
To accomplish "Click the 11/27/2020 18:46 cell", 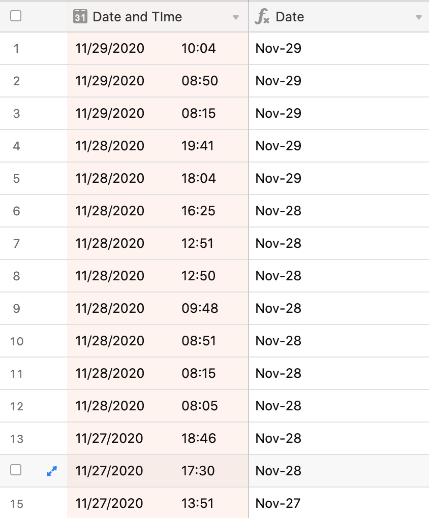I will coord(158,438).
